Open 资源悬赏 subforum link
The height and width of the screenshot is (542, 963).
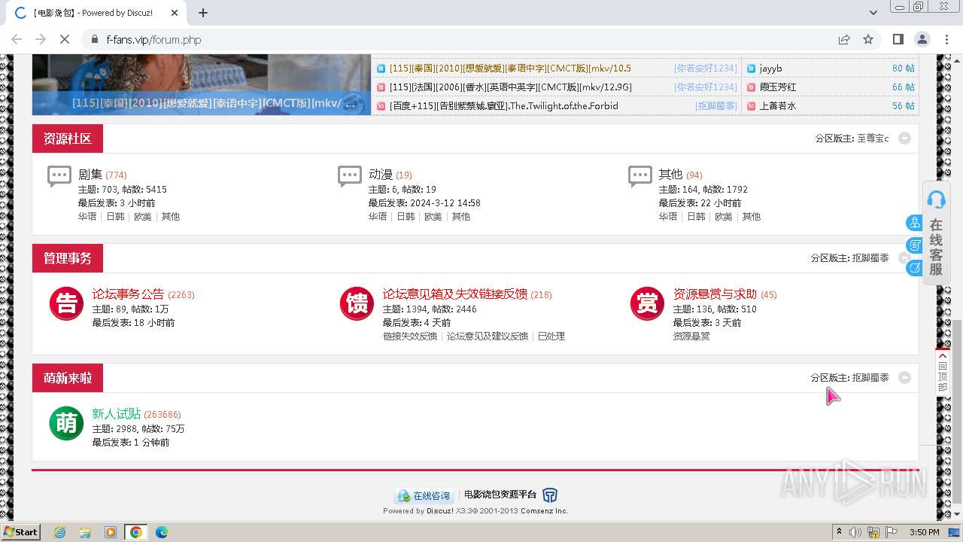[691, 336]
